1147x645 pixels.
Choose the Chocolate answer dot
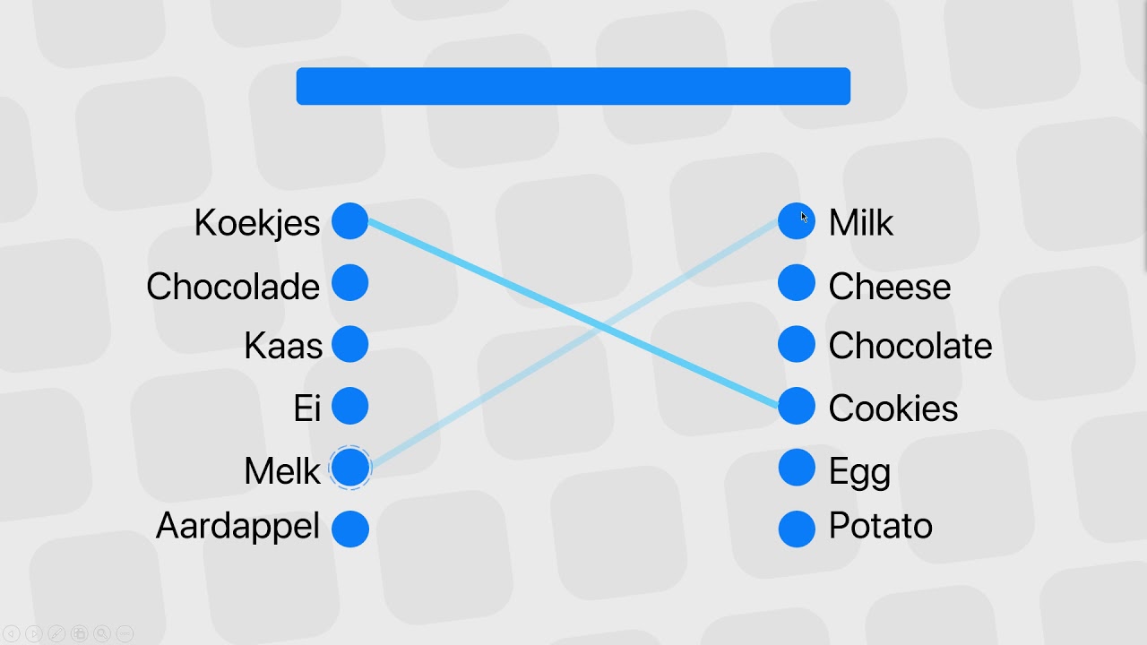(x=797, y=344)
